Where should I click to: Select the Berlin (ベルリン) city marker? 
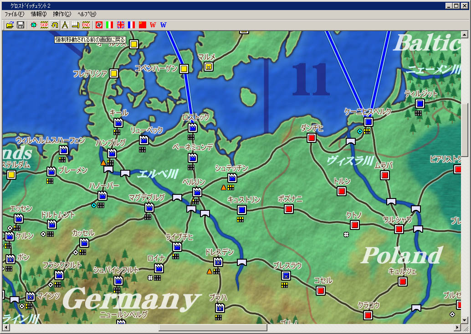[x=197, y=192]
